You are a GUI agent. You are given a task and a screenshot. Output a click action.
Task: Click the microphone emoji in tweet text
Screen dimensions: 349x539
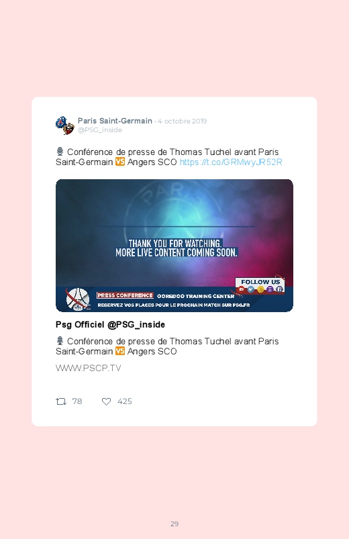click(x=60, y=152)
